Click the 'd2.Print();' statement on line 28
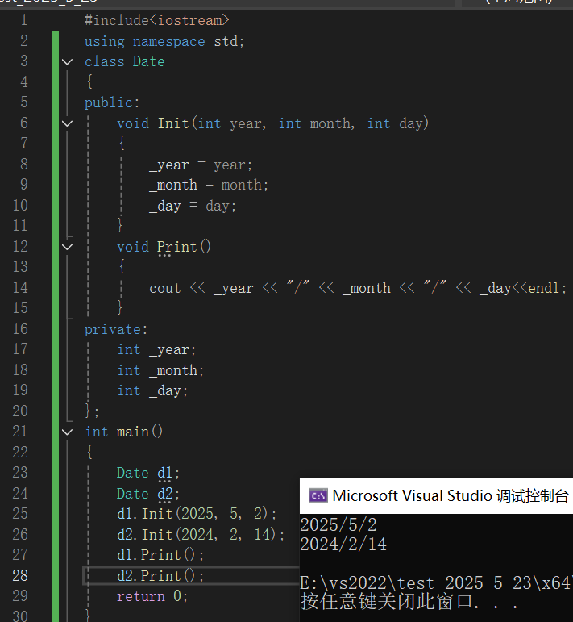 pyautogui.click(x=160, y=575)
